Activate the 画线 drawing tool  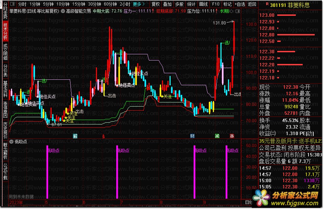204,4
